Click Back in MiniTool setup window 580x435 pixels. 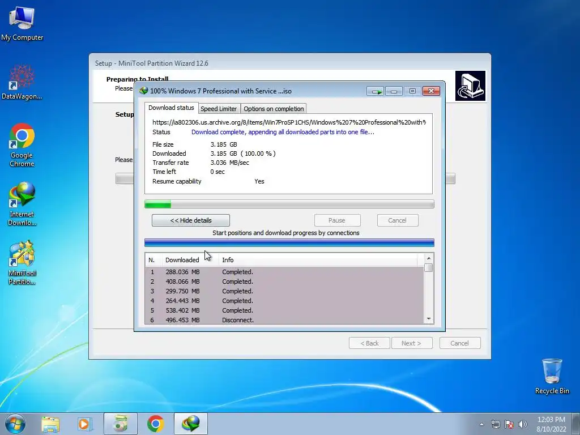click(x=369, y=343)
